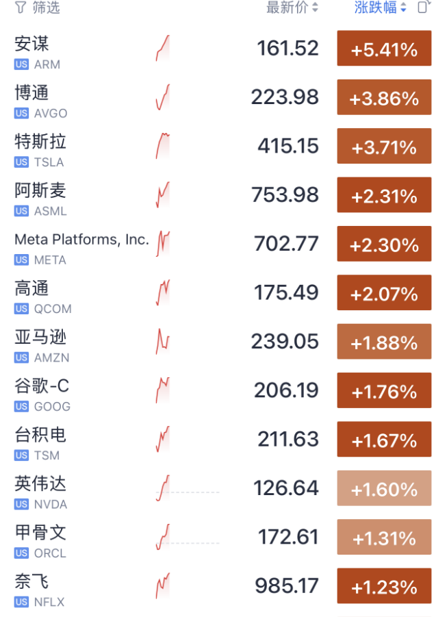
Task: Open TSLA mini trend chart
Action: click(163, 146)
